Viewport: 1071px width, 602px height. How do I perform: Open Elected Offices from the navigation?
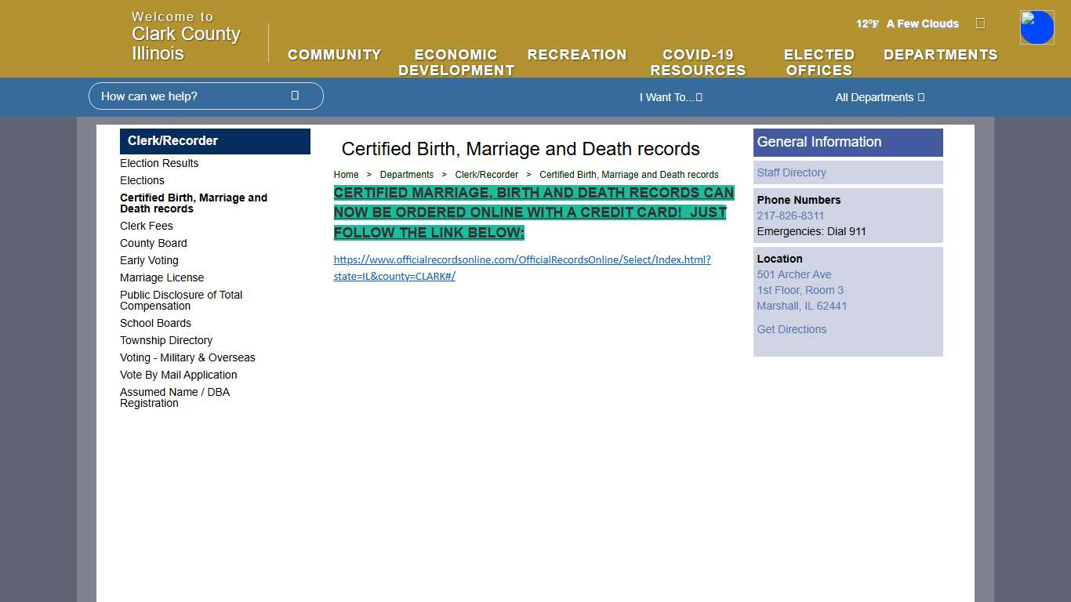[x=819, y=62]
